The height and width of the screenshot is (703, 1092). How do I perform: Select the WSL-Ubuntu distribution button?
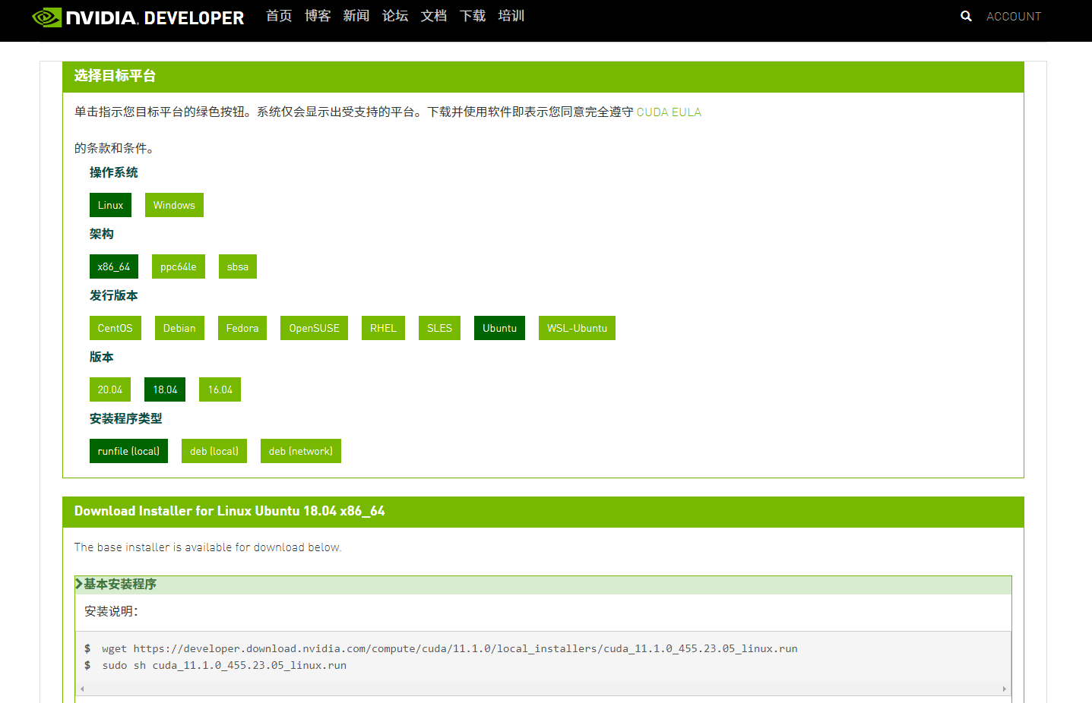[x=577, y=328]
